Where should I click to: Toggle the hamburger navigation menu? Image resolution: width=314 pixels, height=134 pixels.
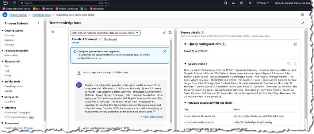(5, 15)
